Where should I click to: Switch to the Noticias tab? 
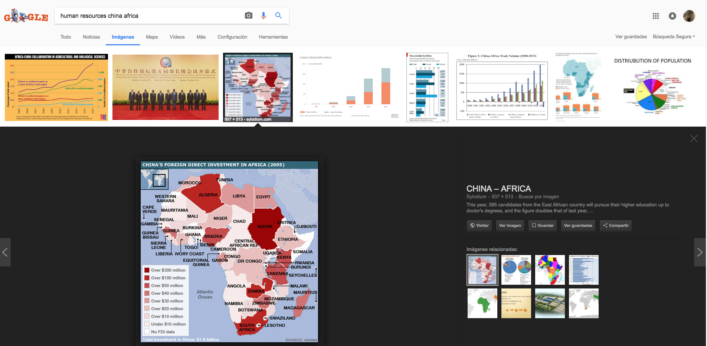[x=91, y=37]
